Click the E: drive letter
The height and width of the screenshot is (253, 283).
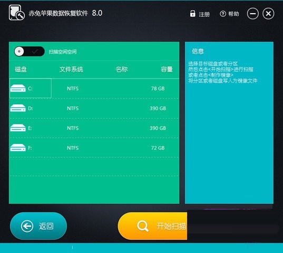coord(30,128)
